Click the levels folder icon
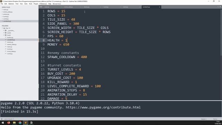Image resolution: width=222 pixels, height=125 pixels. point(6,35)
